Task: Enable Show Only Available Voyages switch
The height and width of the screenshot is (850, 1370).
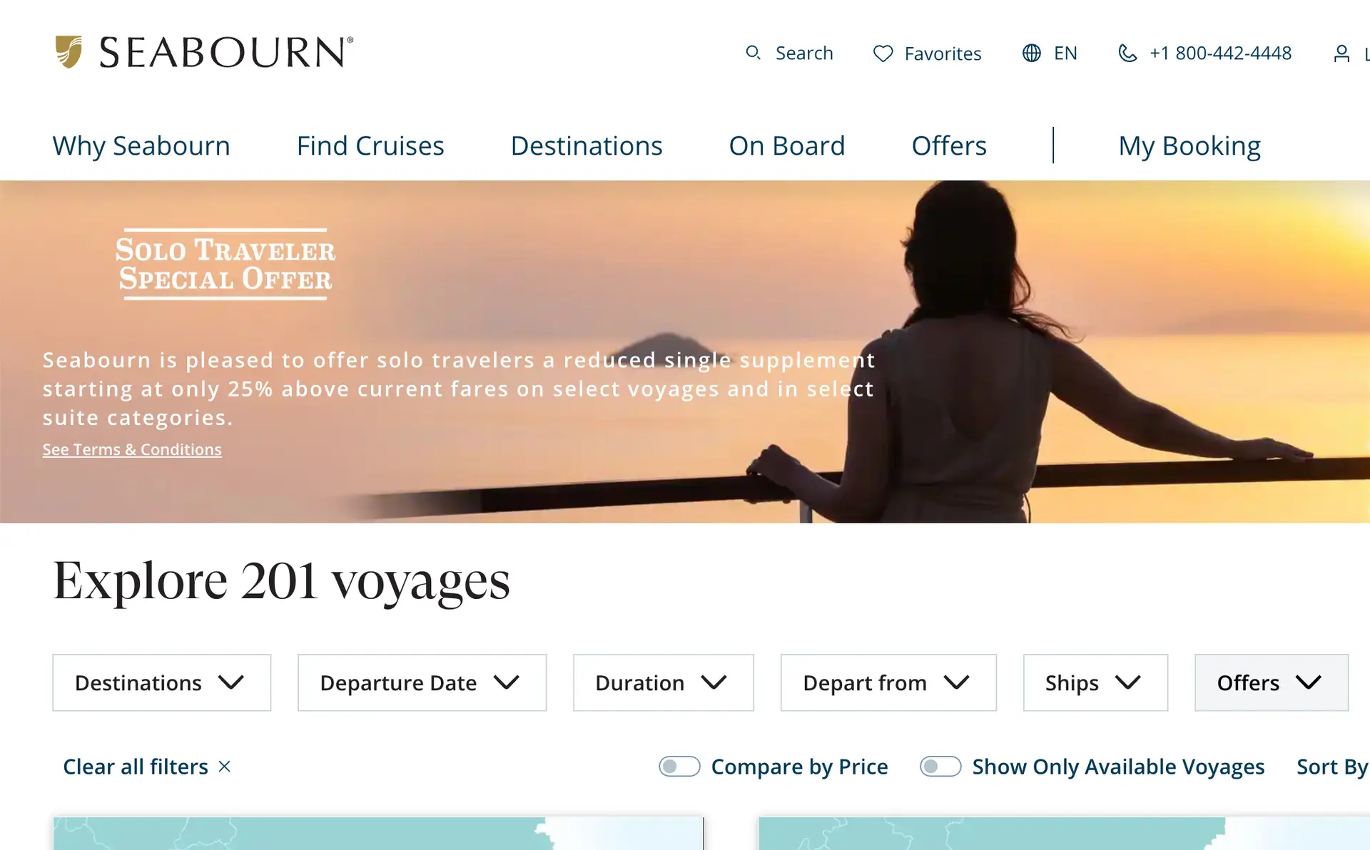Action: [x=940, y=767]
